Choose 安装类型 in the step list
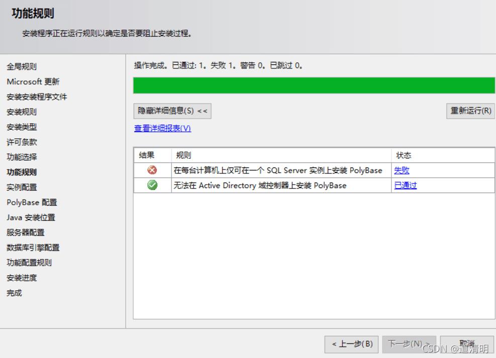The image size is (496, 358). click(22, 127)
